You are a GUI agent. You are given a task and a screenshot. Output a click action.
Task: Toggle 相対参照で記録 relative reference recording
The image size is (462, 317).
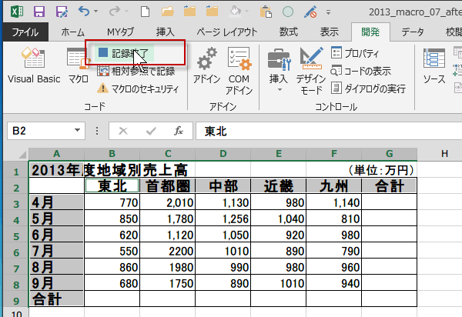click(137, 71)
